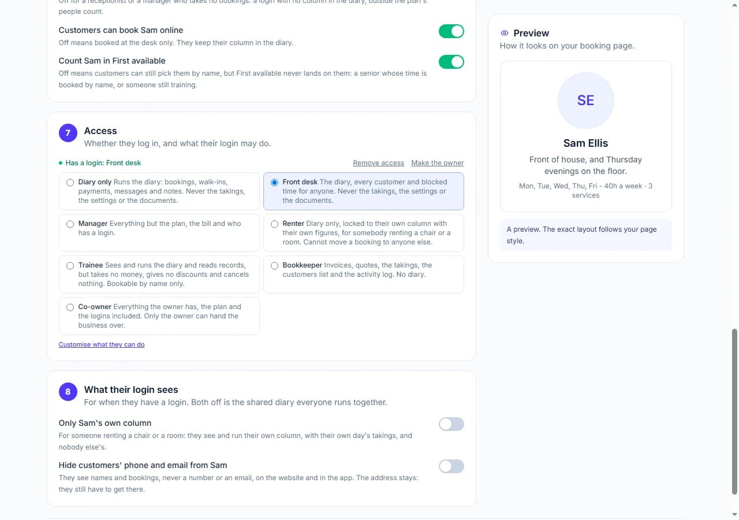This screenshot has width=739, height=520.
Task: Click the name Sam Ellis in preview
Action: 585,143
